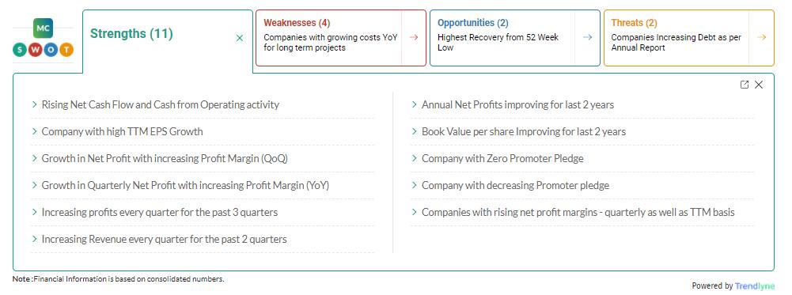Select the Threats (2) tab
The image size is (792, 295).
coord(634,23)
